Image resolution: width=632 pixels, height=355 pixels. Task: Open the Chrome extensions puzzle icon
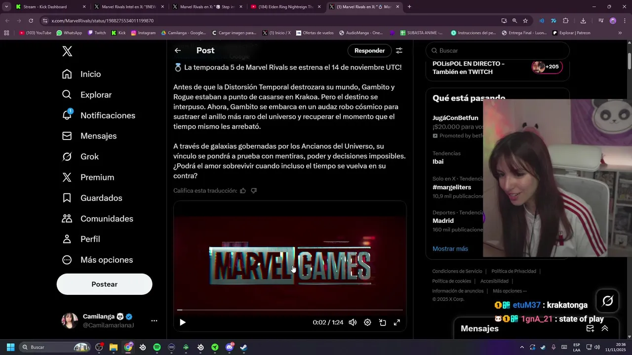click(566, 21)
